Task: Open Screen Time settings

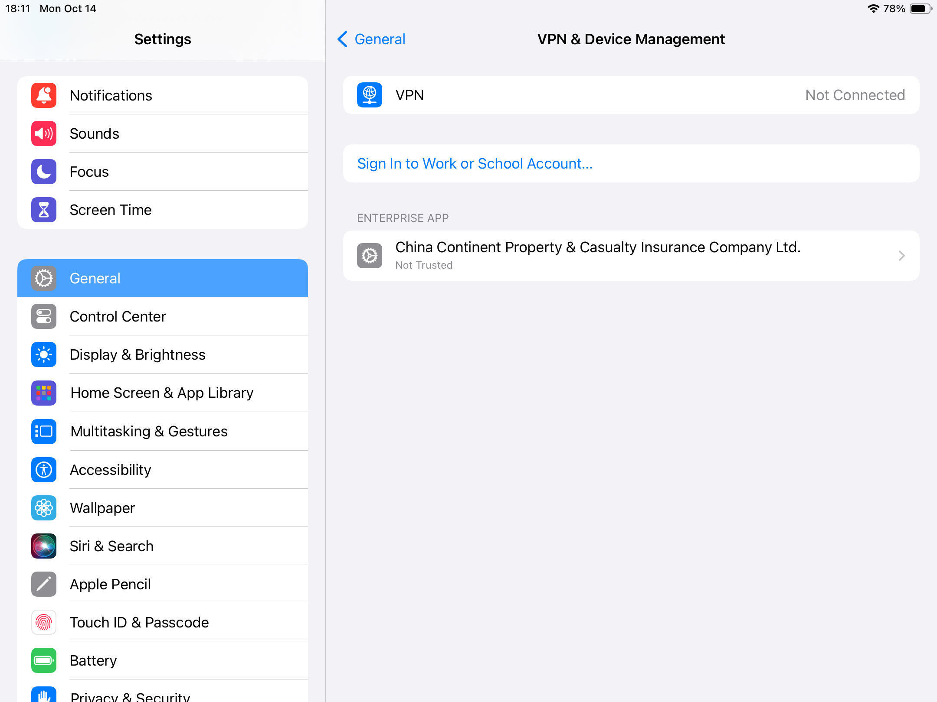Action: click(x=163, y=210)
